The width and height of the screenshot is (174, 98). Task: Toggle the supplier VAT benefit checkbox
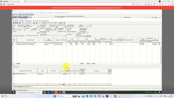tap(27, 36)
